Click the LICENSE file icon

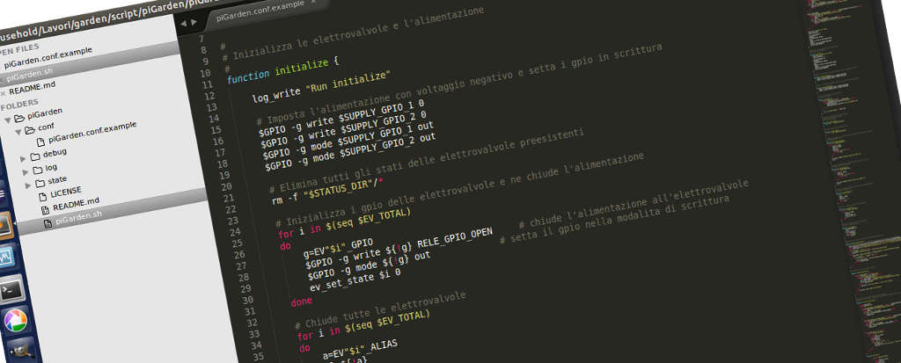(42, 196)
